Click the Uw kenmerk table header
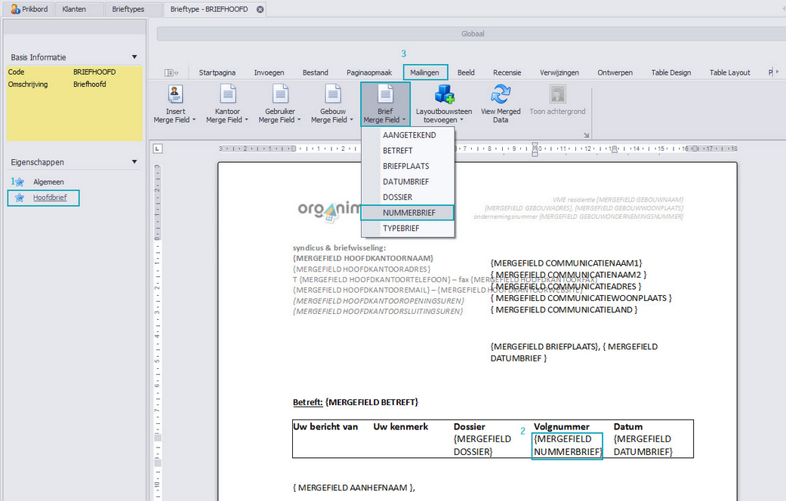Image resolution: width=786 pixels, height=501 pixels. pyautogui.click(x=400, y=427)
